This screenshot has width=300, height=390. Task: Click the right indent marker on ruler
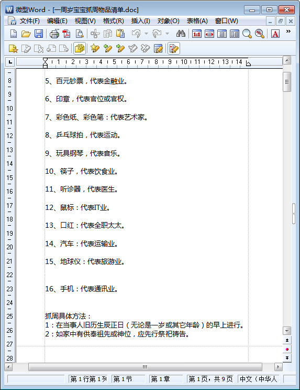point(248,64)
